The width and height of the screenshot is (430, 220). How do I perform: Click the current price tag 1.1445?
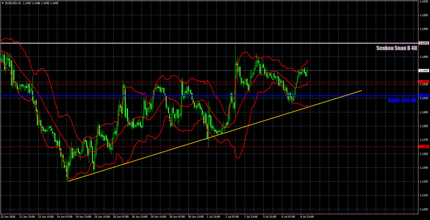click(x=423, y=71)
